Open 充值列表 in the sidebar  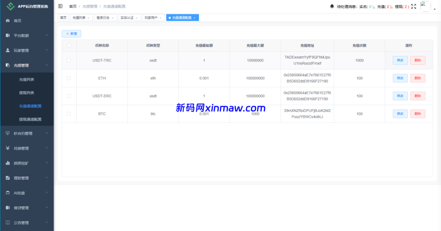tap(27, 80)
